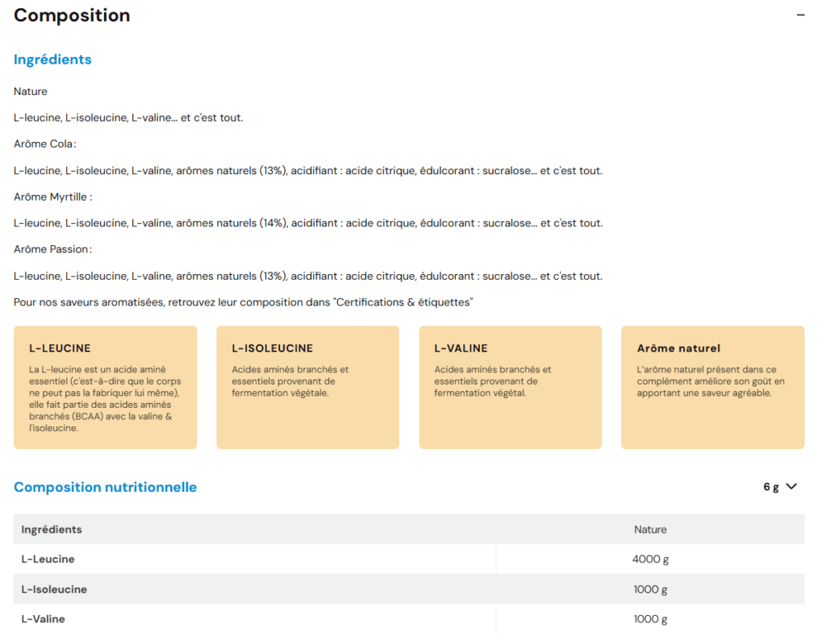Viewport: 826px width, 644px height.
Task: Click the 4000 g value cell
Action: [650, 559]
